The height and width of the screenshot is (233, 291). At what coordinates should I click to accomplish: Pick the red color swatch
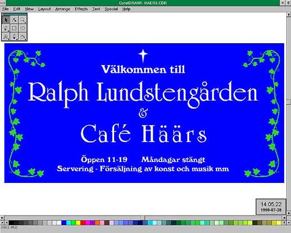(x=83, y=223)
